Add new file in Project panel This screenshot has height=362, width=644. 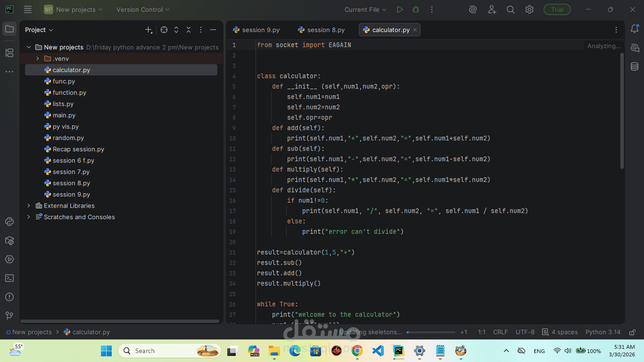pos(149,30)
